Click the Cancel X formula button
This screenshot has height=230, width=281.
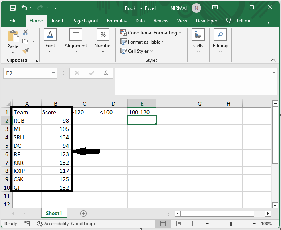click(77, 73)
